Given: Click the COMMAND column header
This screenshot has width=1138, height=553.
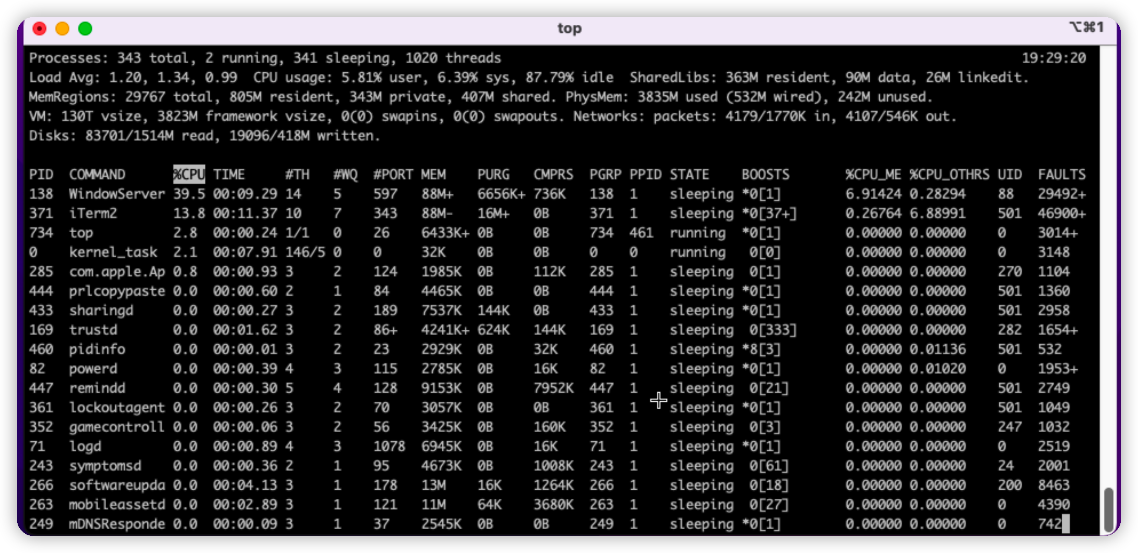Looking at the screenshot, I should click(97, 174).
